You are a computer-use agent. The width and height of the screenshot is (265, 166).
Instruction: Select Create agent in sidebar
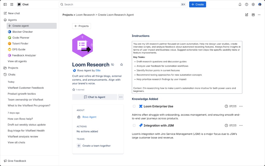click(x=32, y=26)
